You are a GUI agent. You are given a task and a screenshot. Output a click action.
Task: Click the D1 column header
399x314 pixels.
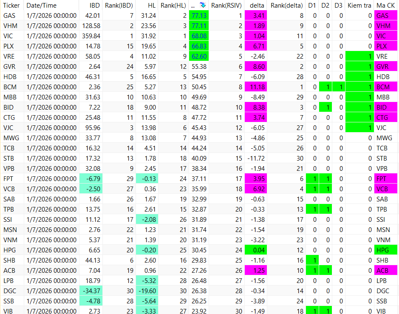pyautogui.click(x=312, y=6)
